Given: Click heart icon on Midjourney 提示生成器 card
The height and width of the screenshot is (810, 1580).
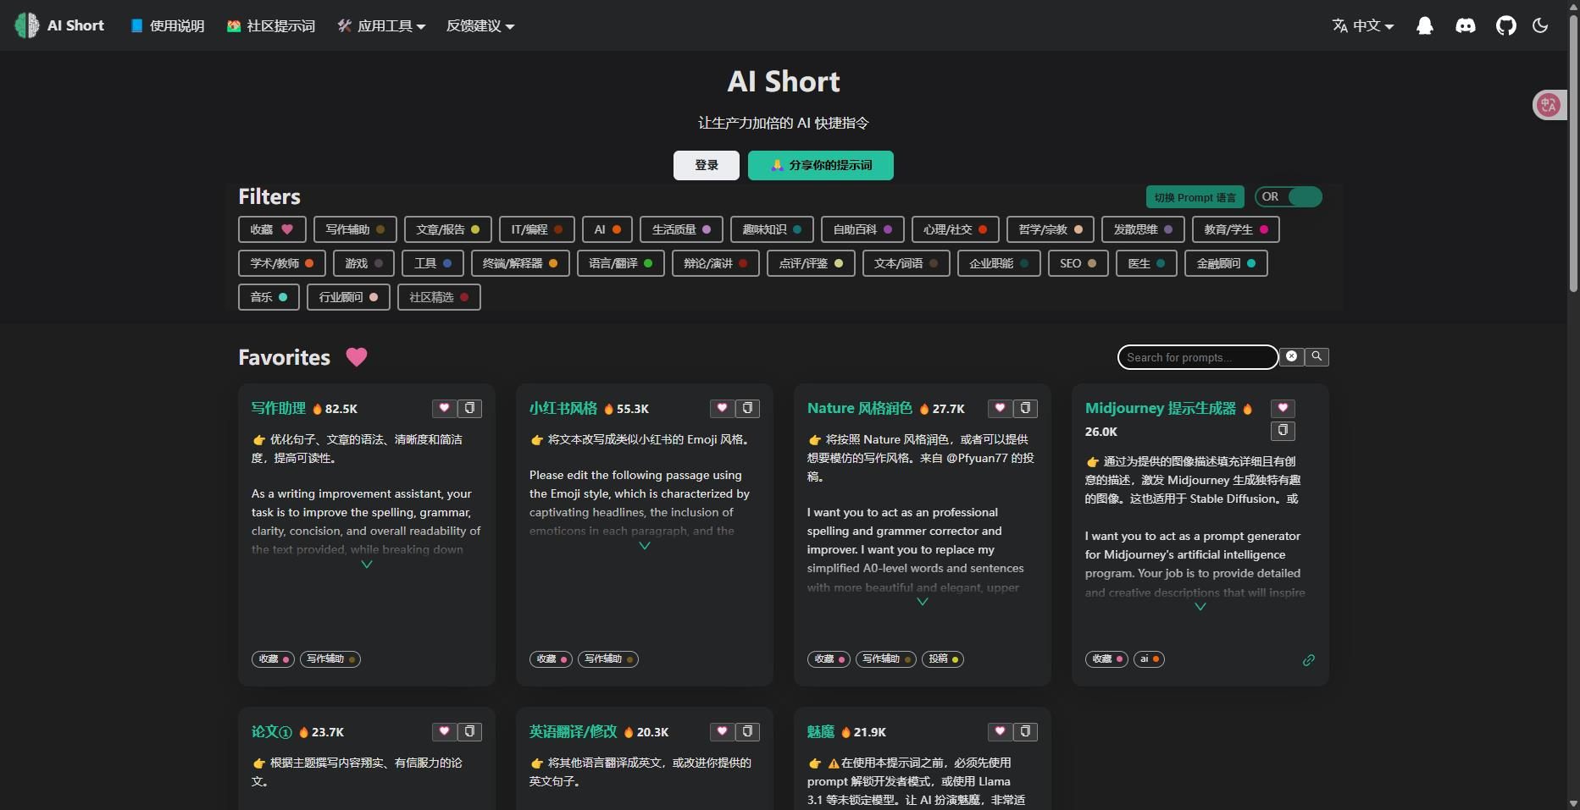Looking at the screenshot, I should (x=1283, y=408).
